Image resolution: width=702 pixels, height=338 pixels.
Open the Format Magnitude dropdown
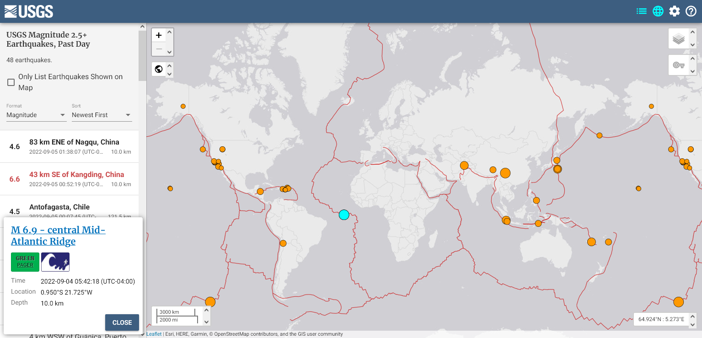tap(36, 115)
